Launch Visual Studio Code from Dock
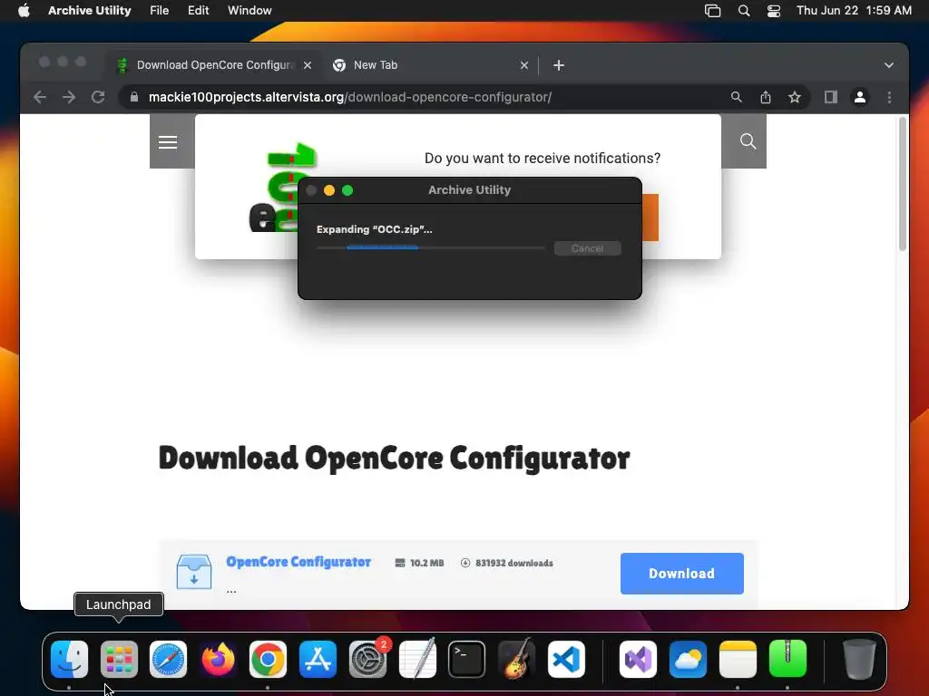Image resolution: width=929 pixels, height=696 pixels. point(566,659)
